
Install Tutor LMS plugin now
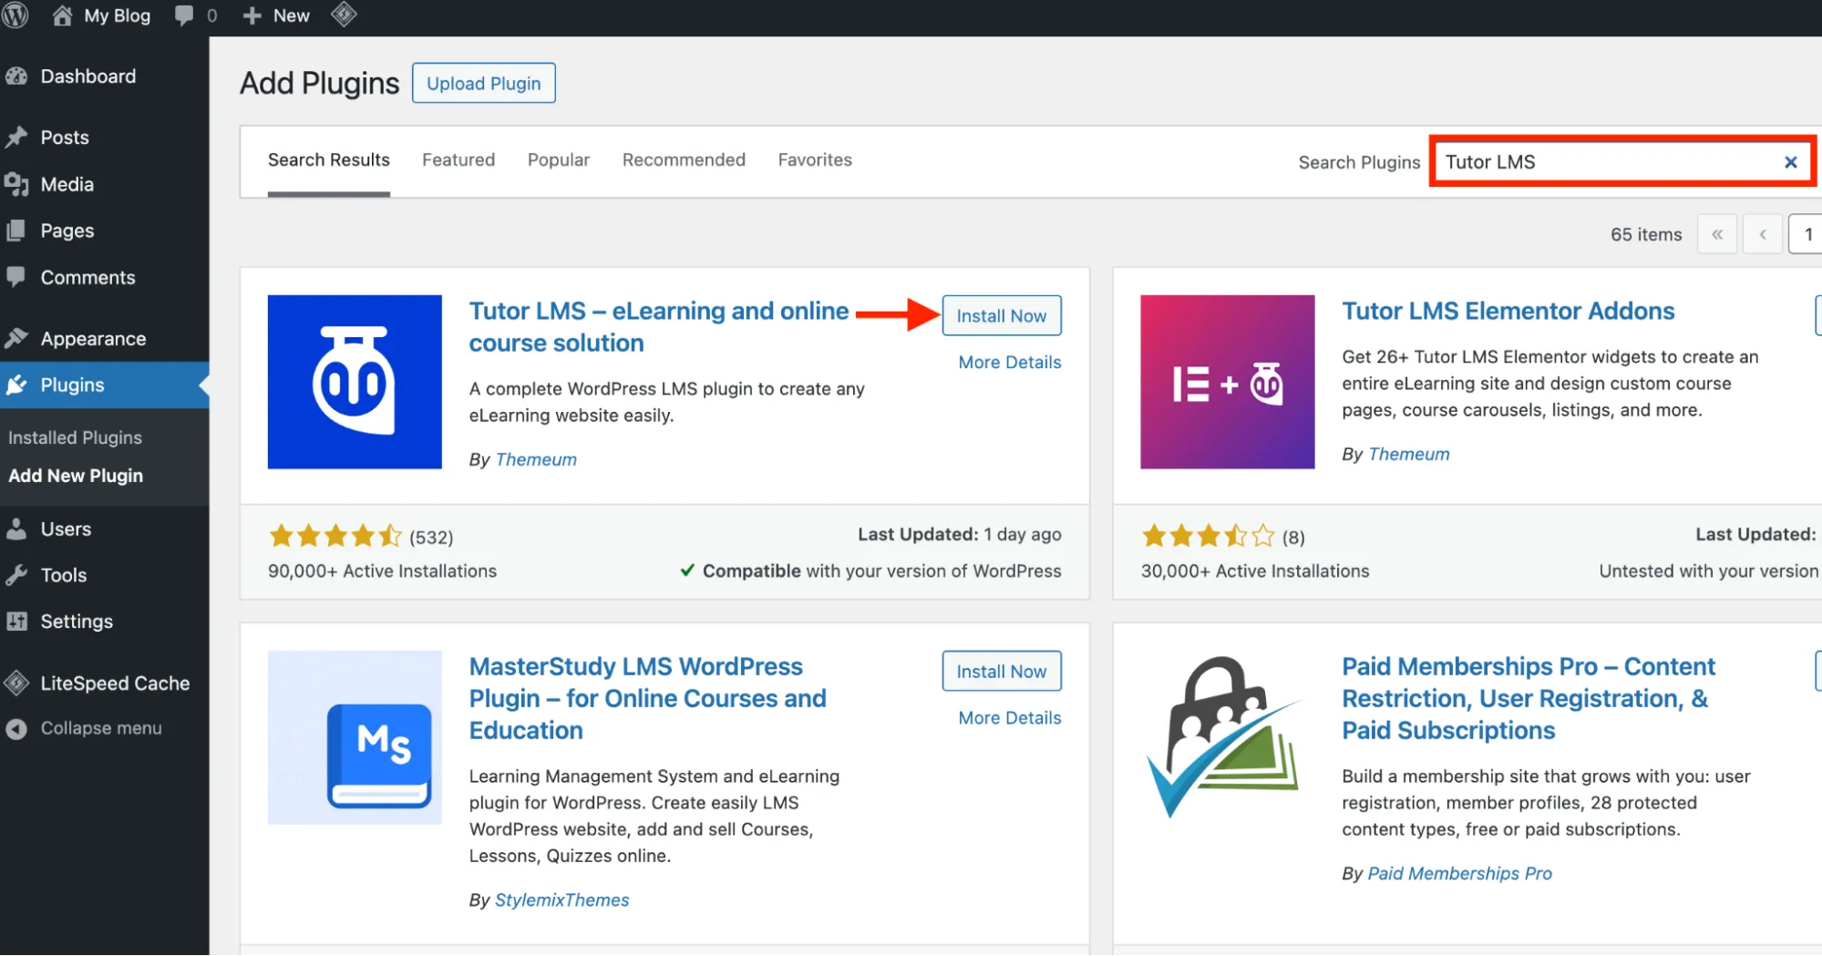(1002, 315)
